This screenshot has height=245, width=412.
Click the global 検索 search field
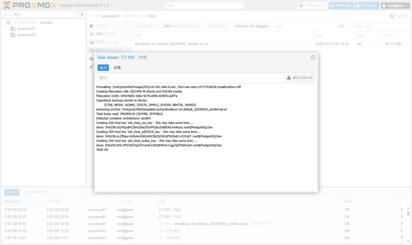204,6
